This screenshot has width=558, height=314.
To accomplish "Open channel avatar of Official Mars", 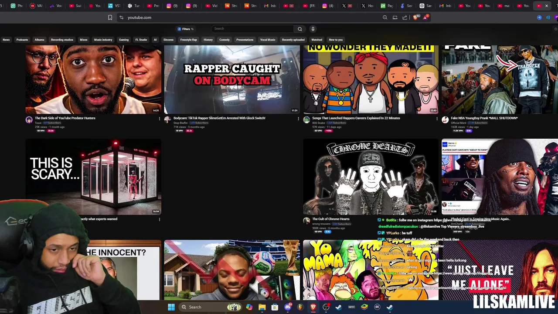I will [445, 119].
